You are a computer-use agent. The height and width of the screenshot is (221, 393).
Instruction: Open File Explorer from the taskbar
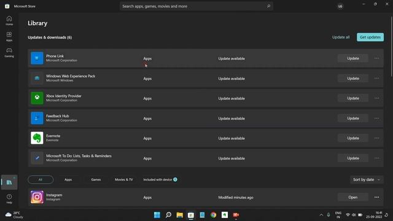(180, 215)
